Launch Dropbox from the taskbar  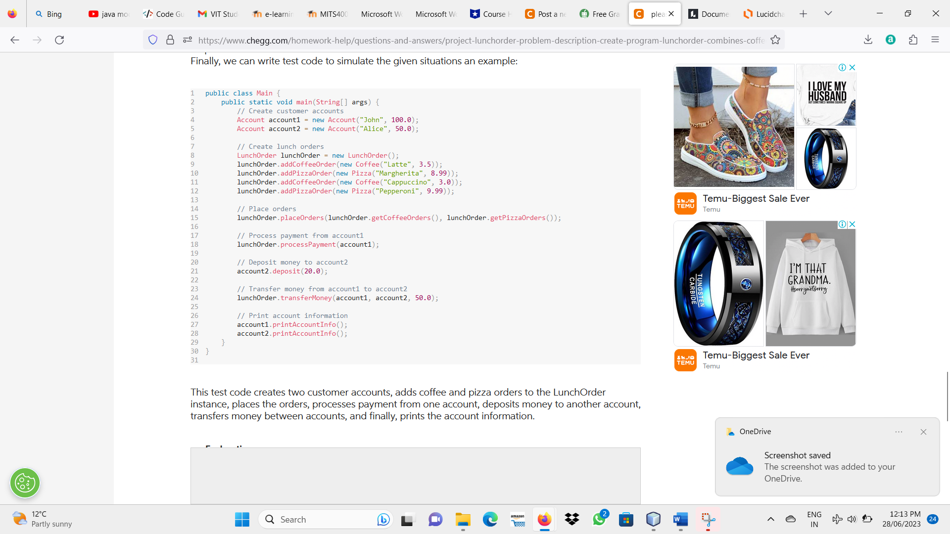pyautogui.click(x=572, y=520)
